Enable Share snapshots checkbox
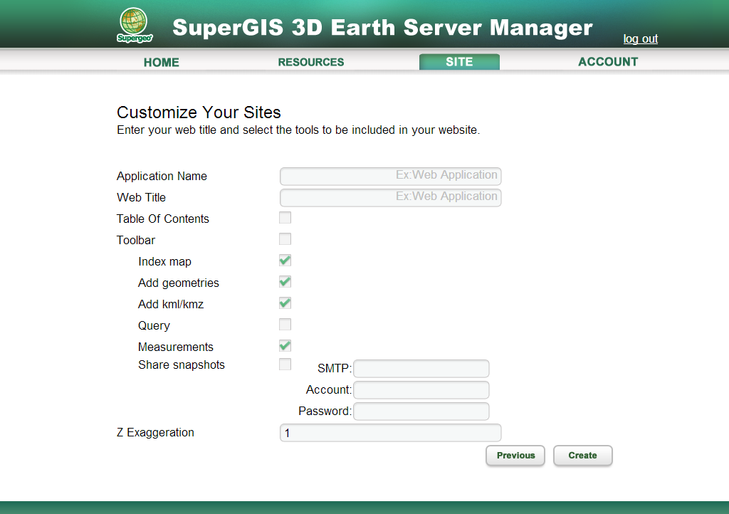 (x=285, y=364)
